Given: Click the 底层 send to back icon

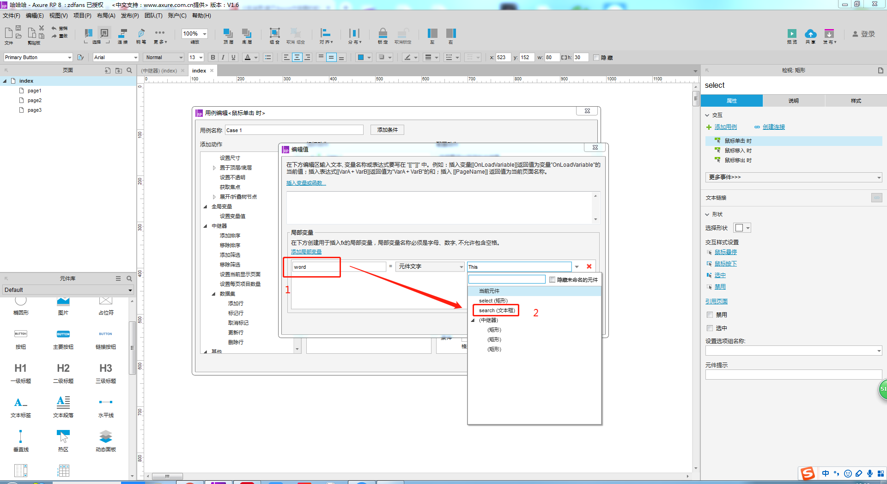Looking at the screenshot, I should 247,33.
